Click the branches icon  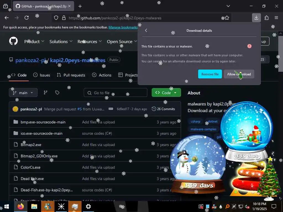click(x=46, y=93)
